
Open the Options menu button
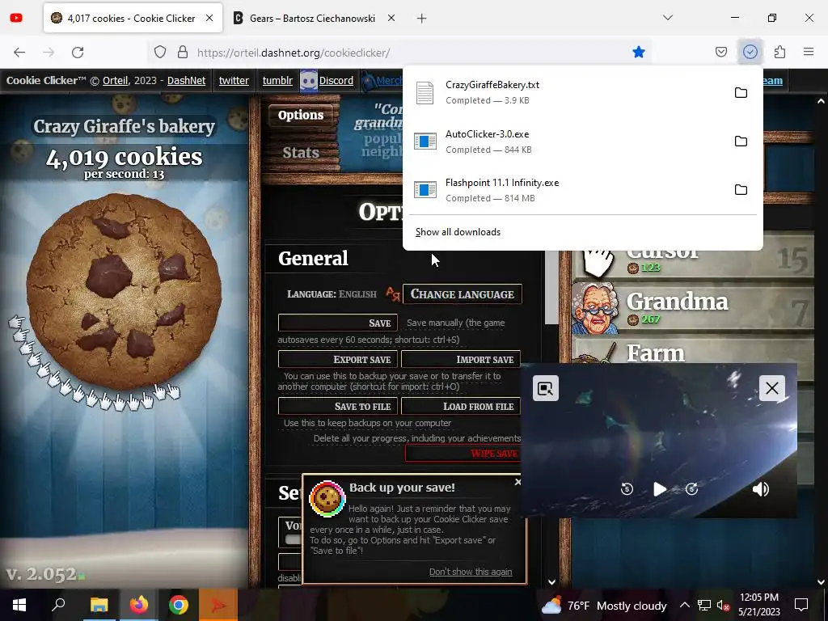coord(301,115)
